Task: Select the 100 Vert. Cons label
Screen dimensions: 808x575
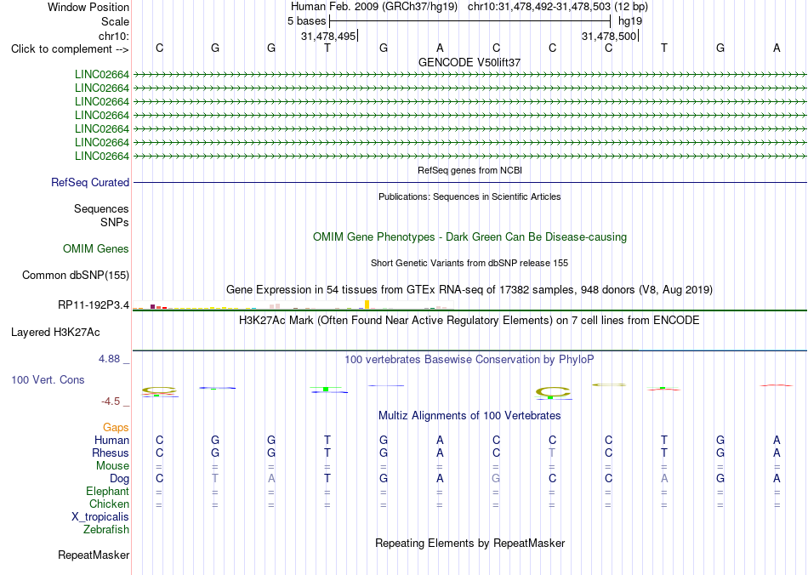Action: point(48,379)
